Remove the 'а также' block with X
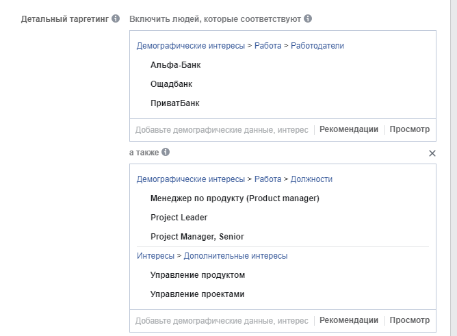The width and height of the screenshot is (457, 336). (432, 153)
